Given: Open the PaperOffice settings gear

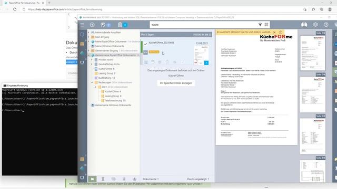Looking at the screenshot, I should coord(315,25).
